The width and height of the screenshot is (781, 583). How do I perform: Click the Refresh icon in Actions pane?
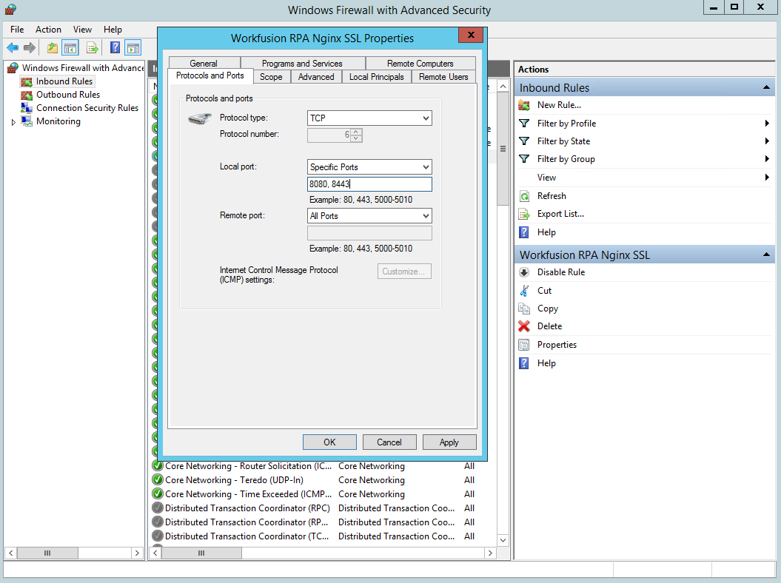pos(524,196)
